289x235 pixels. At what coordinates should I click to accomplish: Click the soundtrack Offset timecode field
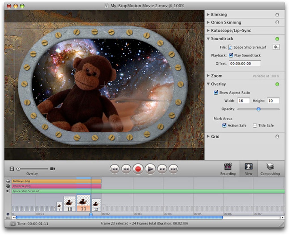245,64
